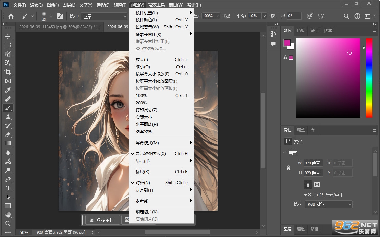Select the Crop tool
The width and height of the screenshot is (380, 237).
point(8,72)
